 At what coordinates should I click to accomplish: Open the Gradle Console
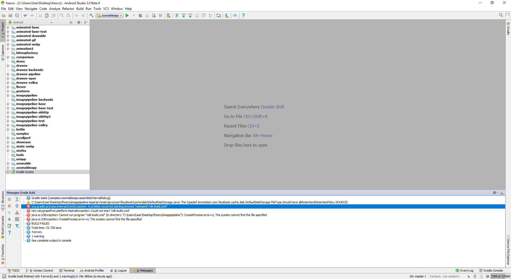click(x=493, y=270)
